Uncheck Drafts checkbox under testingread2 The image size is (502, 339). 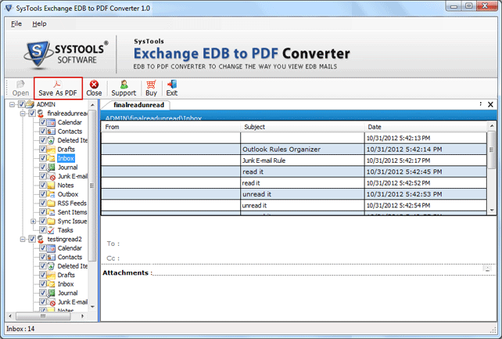click(x=42, y=275)
